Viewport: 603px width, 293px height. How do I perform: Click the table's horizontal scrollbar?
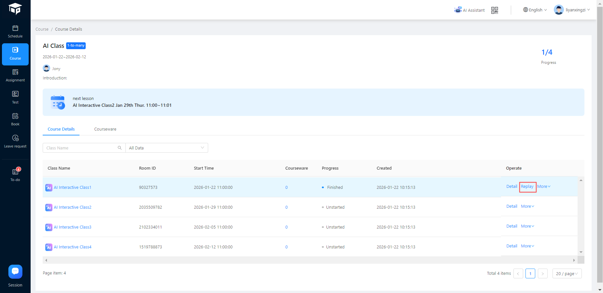pos(309,260)
